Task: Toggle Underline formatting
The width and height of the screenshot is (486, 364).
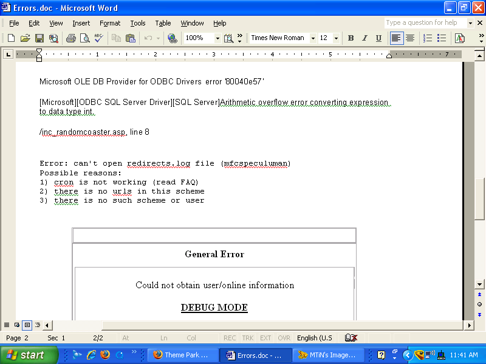Action: click(x=378, y=38)
